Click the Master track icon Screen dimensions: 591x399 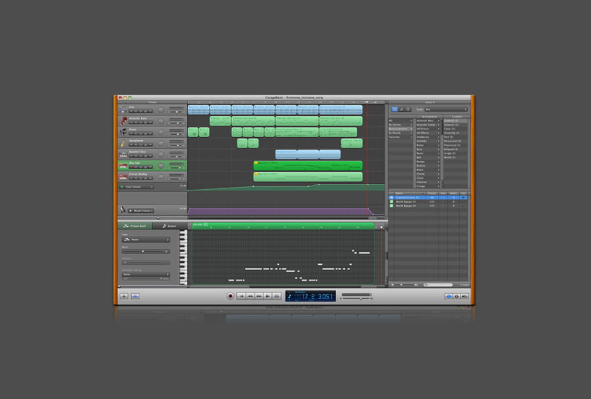point(123,210)
